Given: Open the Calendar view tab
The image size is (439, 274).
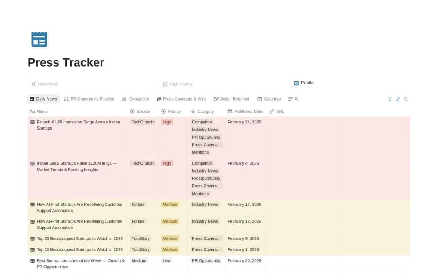Looking at the screenshot, I should (x=269, y=99).
